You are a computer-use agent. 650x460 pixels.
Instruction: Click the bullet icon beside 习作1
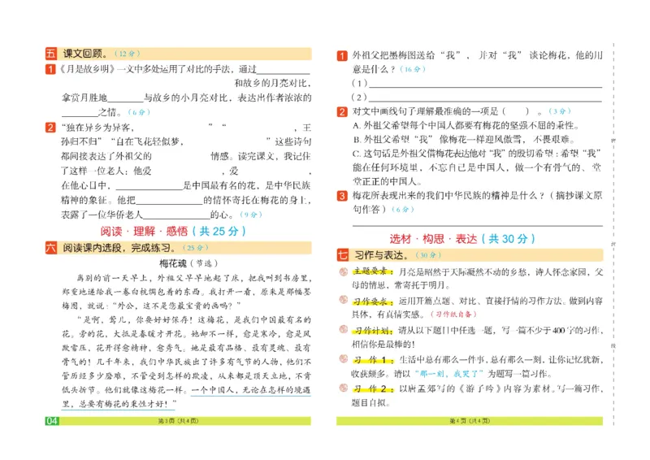tap(344, 358)
